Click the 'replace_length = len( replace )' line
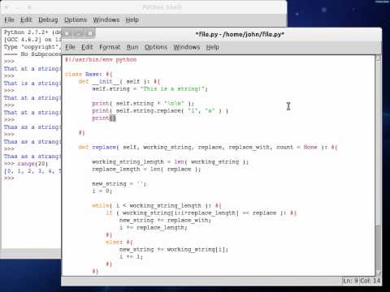Screen dimensions: 390x292 [x=146, y=169]
